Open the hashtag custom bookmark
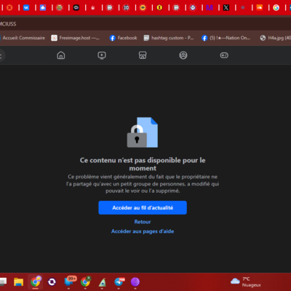 (x=169, y=38)
